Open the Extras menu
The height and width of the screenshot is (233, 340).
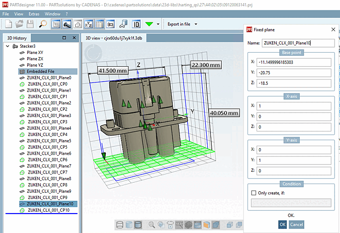tap(34, 14)
